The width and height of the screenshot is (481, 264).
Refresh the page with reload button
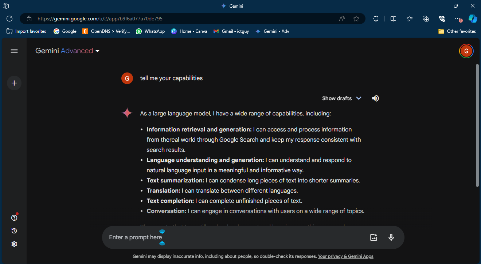tap(9, 19)
